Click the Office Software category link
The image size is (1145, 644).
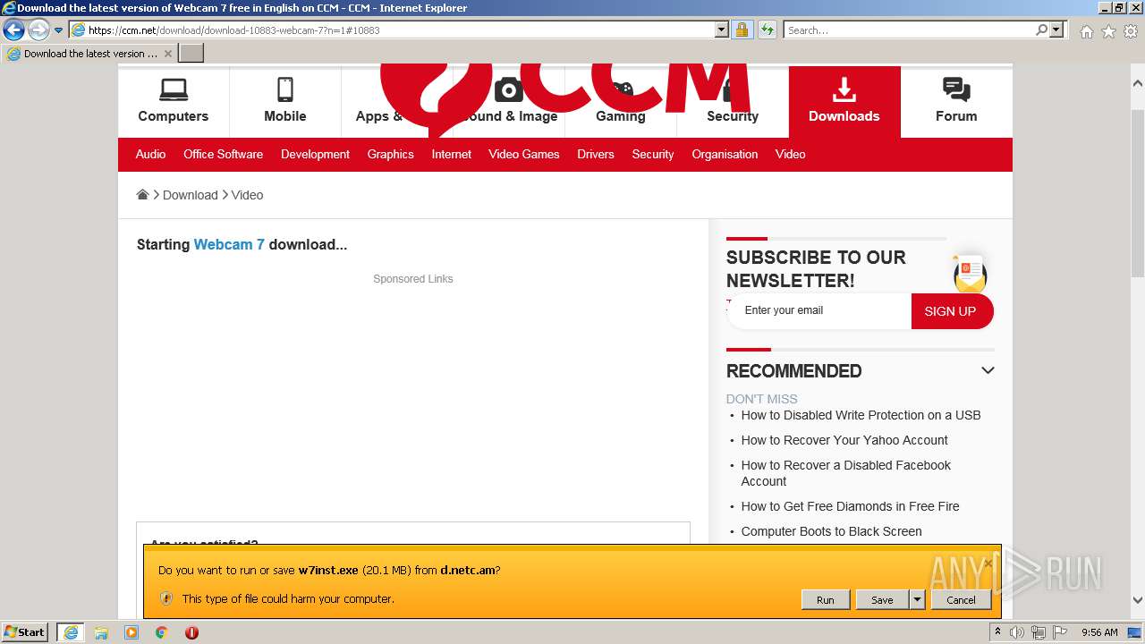click(x=224, y=154)
